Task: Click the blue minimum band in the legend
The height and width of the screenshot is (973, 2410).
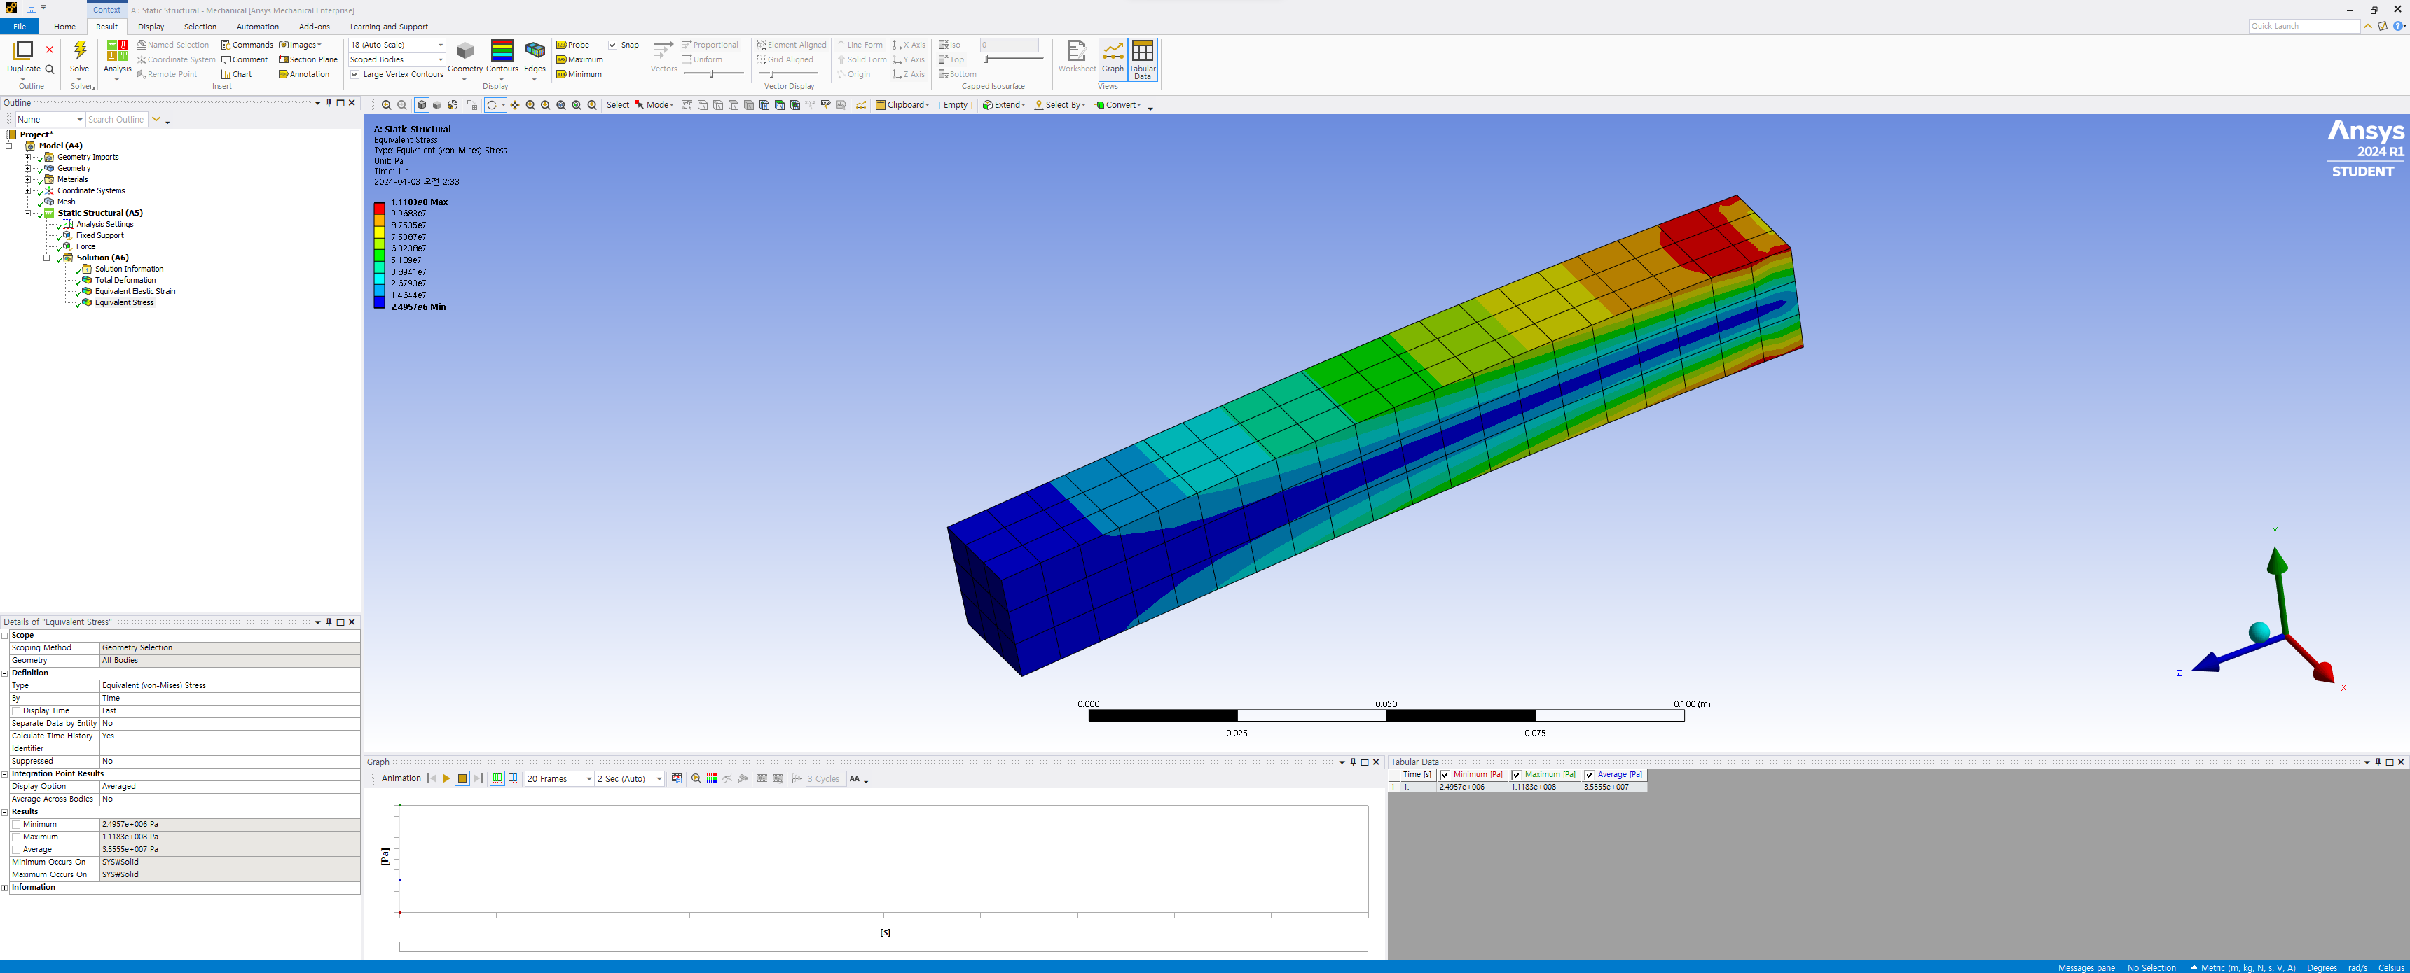Action: tap(380, 302)
